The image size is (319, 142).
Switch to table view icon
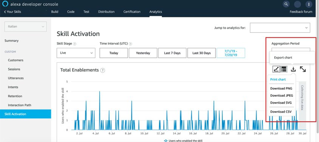pyautogui.click(x=284, y=69)
